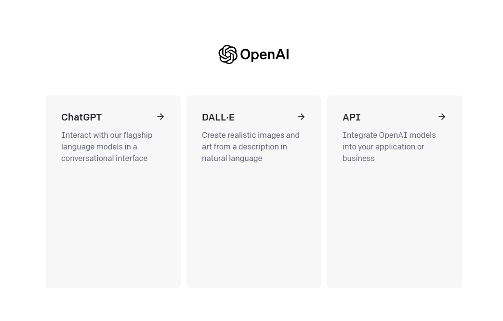Click the arrow icon on the ChatGPT card
The height and width of the screenshot is (321, 503).
[160, 117]
